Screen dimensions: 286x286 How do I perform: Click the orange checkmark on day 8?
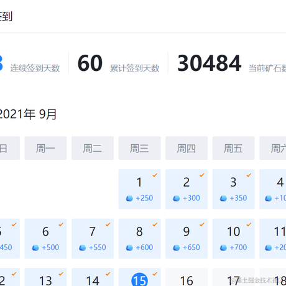coord(155,224)
